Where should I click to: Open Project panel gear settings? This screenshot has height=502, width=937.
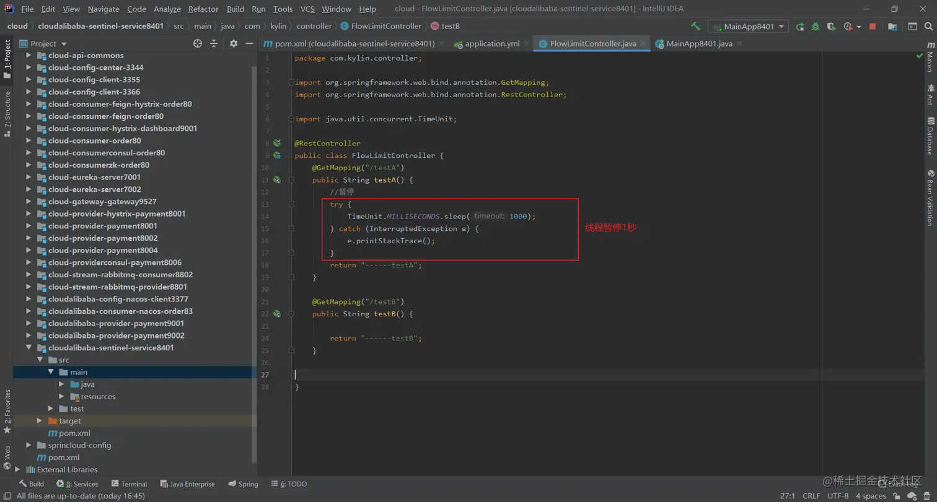click(x=234, y=43)
